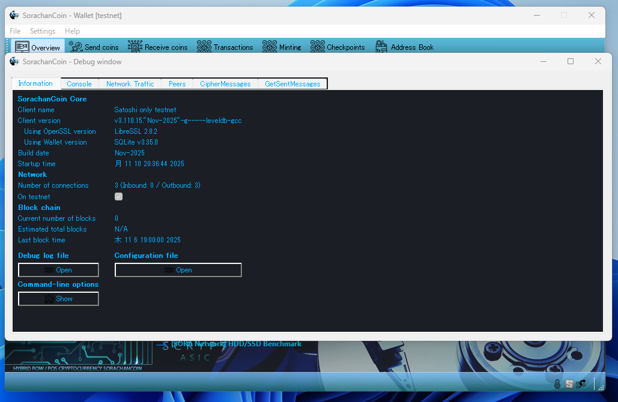Open the Help menu

point(72,31)
